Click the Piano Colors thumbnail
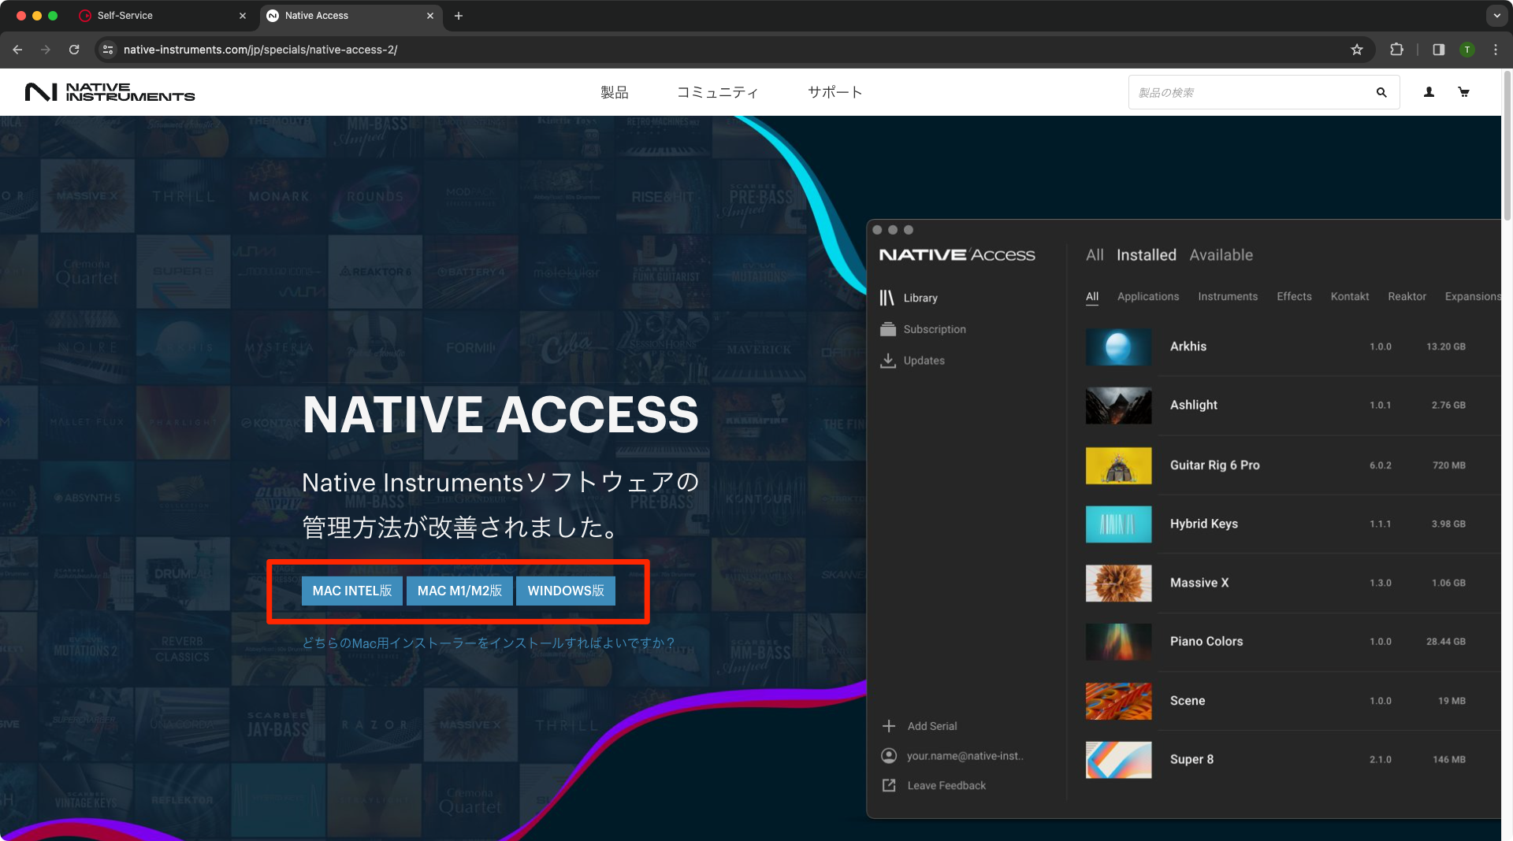Viewport: 1513px width, 841px height. coord(1118,642)
